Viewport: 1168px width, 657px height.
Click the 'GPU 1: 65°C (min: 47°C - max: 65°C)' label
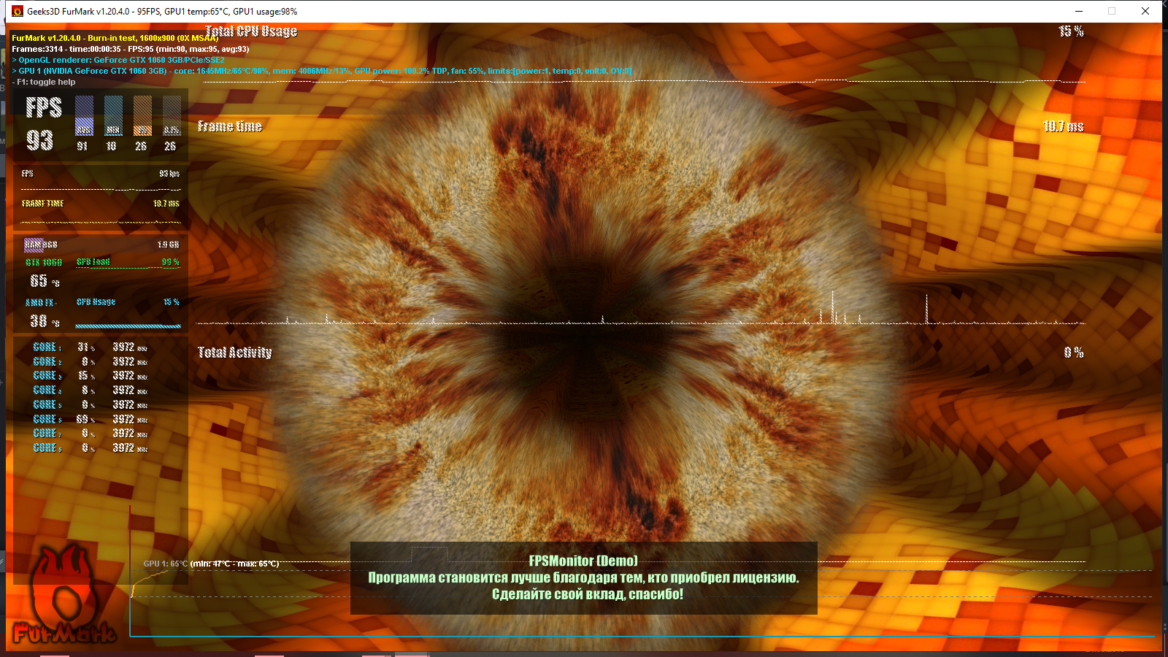pos(211,564)
